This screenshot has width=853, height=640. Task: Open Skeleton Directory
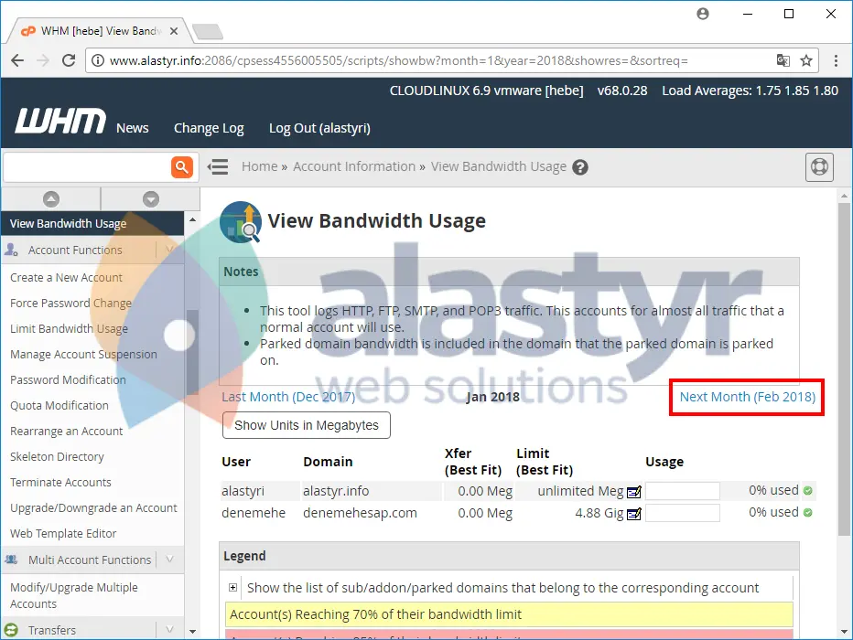(x=57, y=456)
